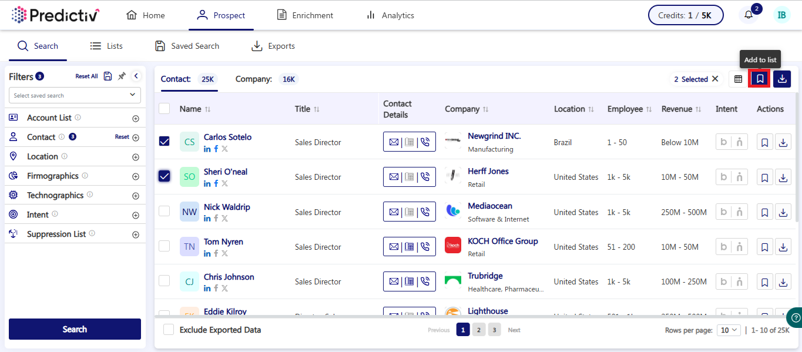Open the Credits 1 / 5K indicator
The width and height of the screenshot is (802, 352).
coord(686,15)
